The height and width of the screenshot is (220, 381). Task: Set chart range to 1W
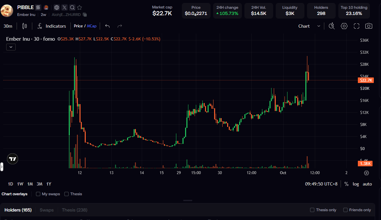(x=20, y=184)
